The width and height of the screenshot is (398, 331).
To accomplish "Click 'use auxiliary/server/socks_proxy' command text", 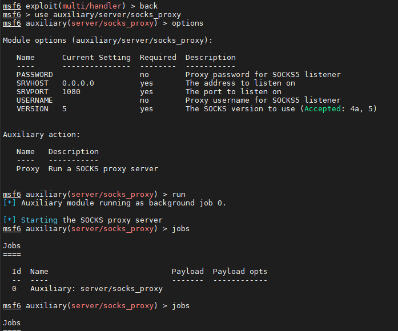I will point(107,15).
